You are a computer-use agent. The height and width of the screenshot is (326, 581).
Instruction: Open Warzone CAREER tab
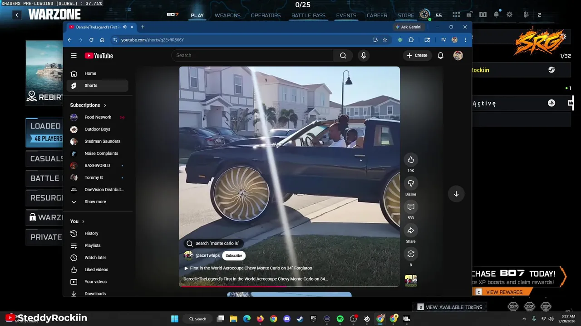tap(377, 15)
